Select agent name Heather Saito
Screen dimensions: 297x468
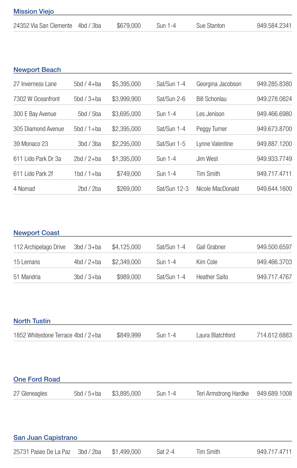[212, 277]
